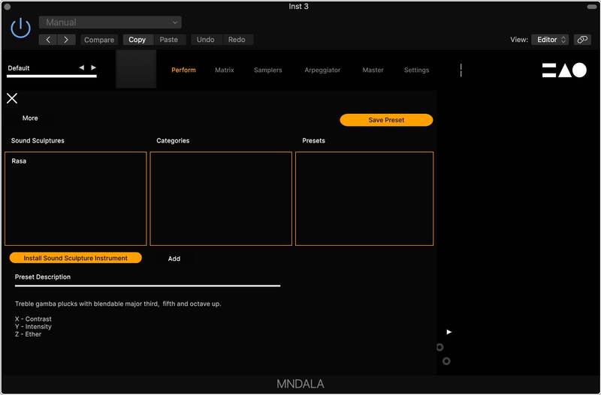Click the Compare button
This screenshot has width=601, height=395.
[x=99, y=40]
